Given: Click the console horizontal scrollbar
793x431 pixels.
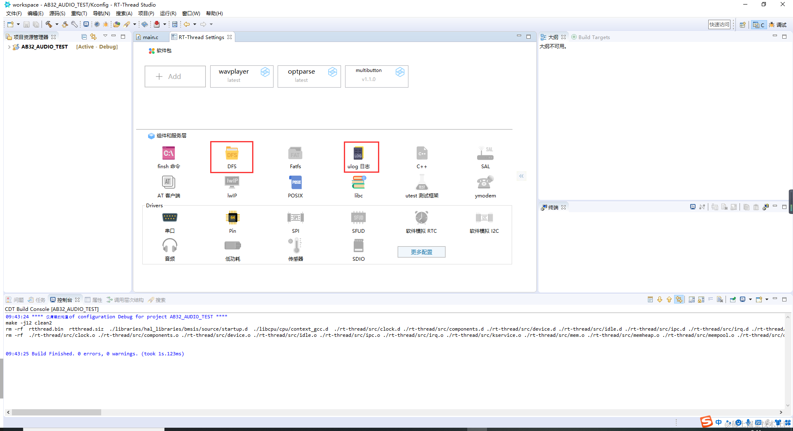Looking at the screenshot, I should point(57,412).
